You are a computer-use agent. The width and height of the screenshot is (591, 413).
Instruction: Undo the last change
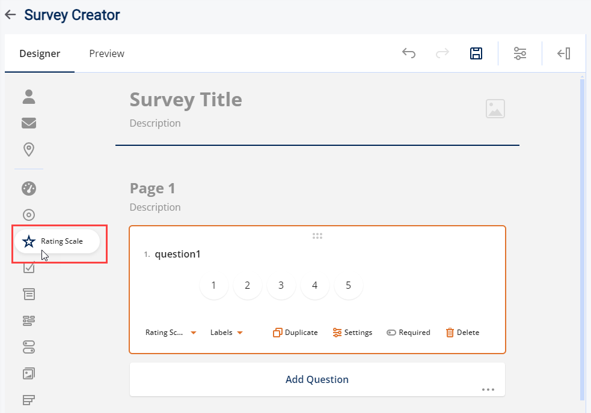[409, 53]
